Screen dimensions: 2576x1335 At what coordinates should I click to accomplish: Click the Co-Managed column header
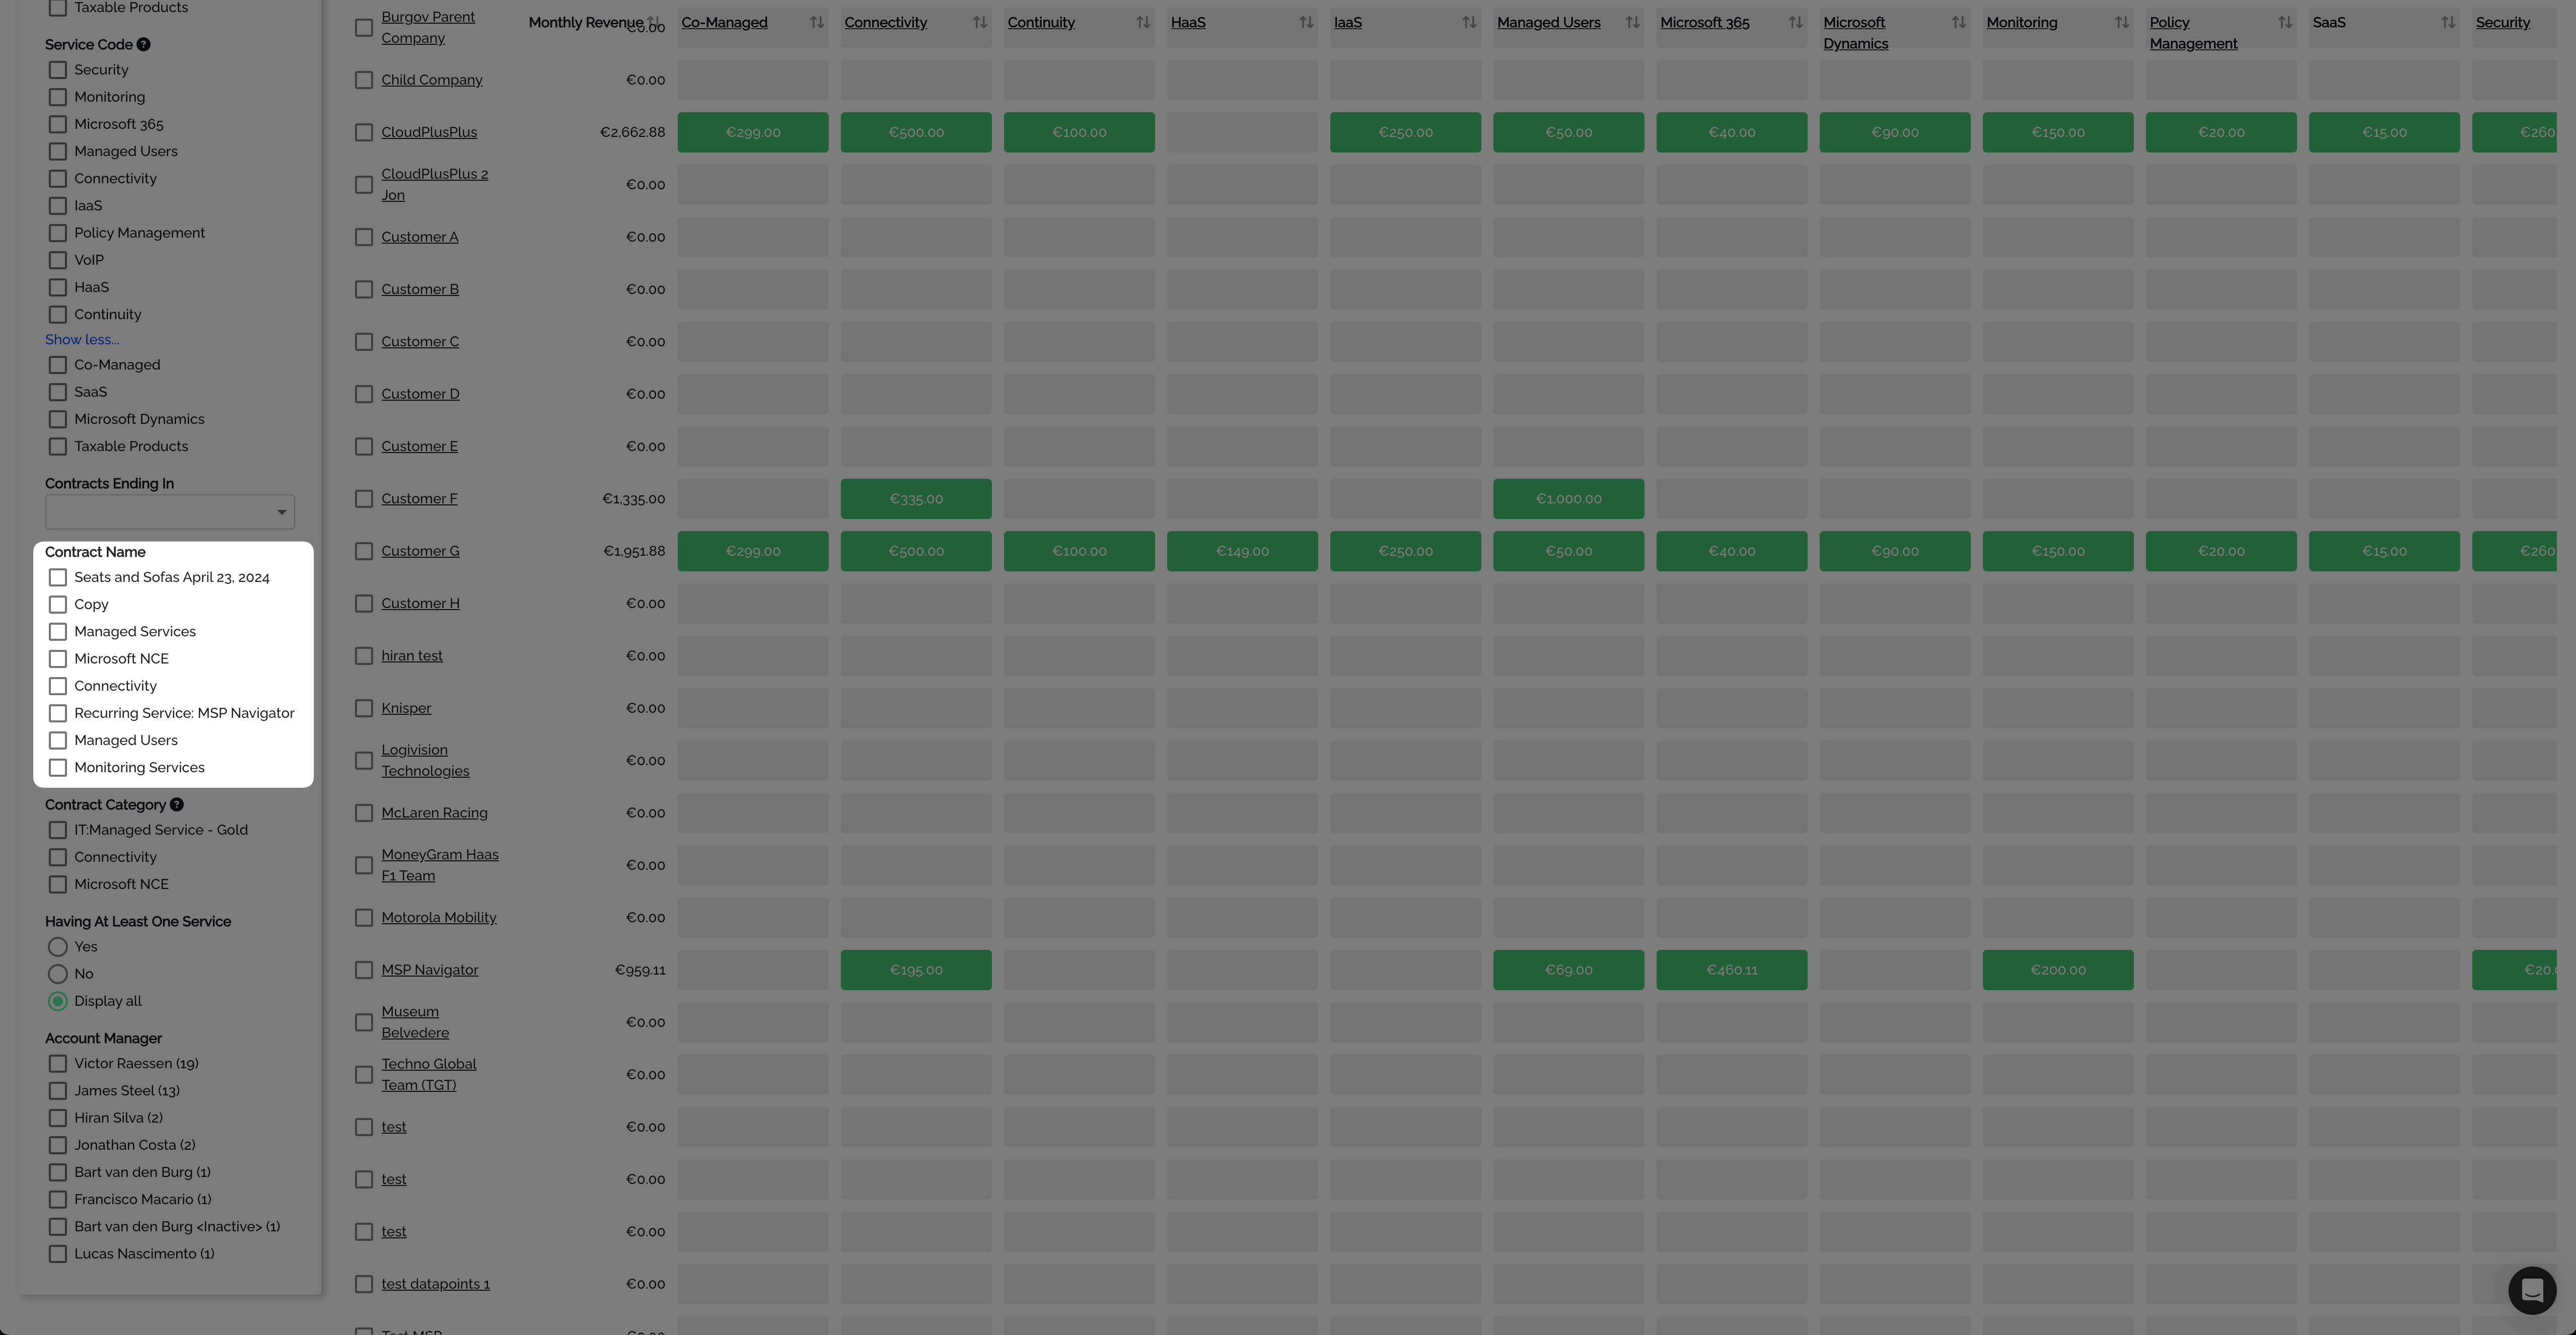coord(724,22)
